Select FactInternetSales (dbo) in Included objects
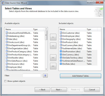 click(x=72, y=48)
